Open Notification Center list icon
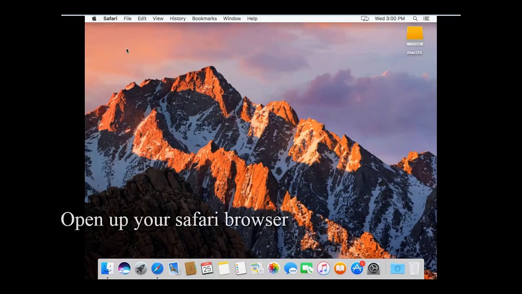This screenshot has width=522, height=294. tap(426, 18)
